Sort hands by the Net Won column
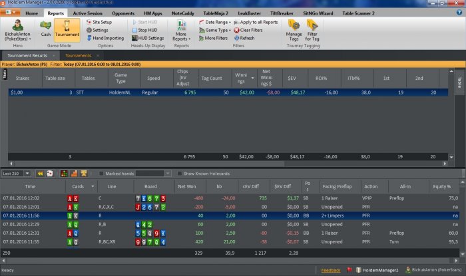The width and height of the screenshot is (466, 276). pos(187,186)
